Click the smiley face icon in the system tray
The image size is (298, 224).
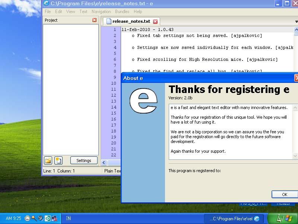(x=27, y=218)
